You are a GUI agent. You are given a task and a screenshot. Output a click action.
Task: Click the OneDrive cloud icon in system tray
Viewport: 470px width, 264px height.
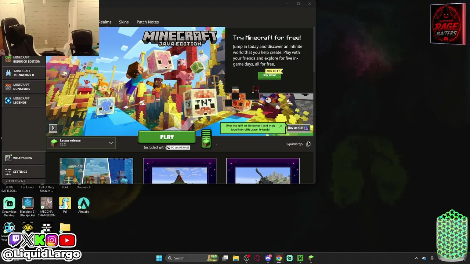424,258
